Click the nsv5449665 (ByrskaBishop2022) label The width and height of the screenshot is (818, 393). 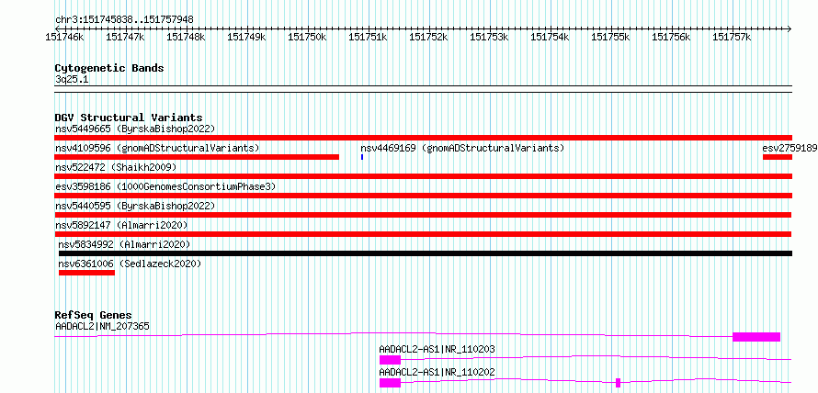point(135,129)
